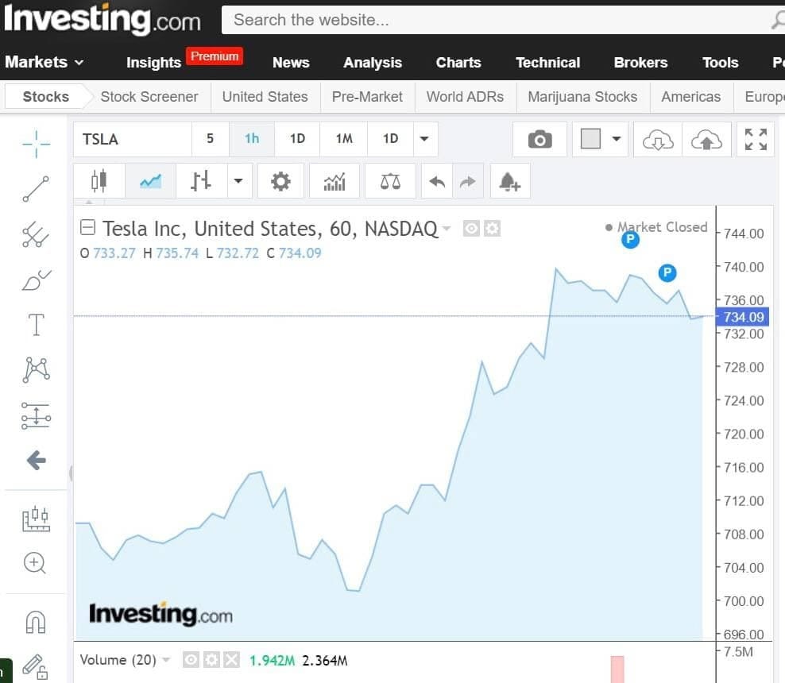Click the redo arrow
This screenshot has width=785, height=683.
click(468, 181)
